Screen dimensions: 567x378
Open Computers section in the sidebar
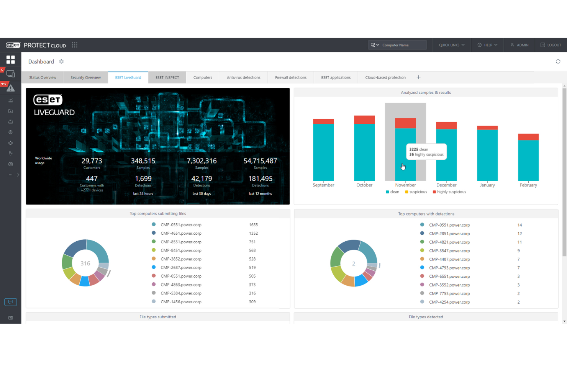coord(10,74)
